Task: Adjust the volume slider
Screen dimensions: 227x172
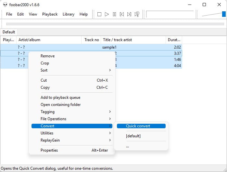Action: pos(214,14)
